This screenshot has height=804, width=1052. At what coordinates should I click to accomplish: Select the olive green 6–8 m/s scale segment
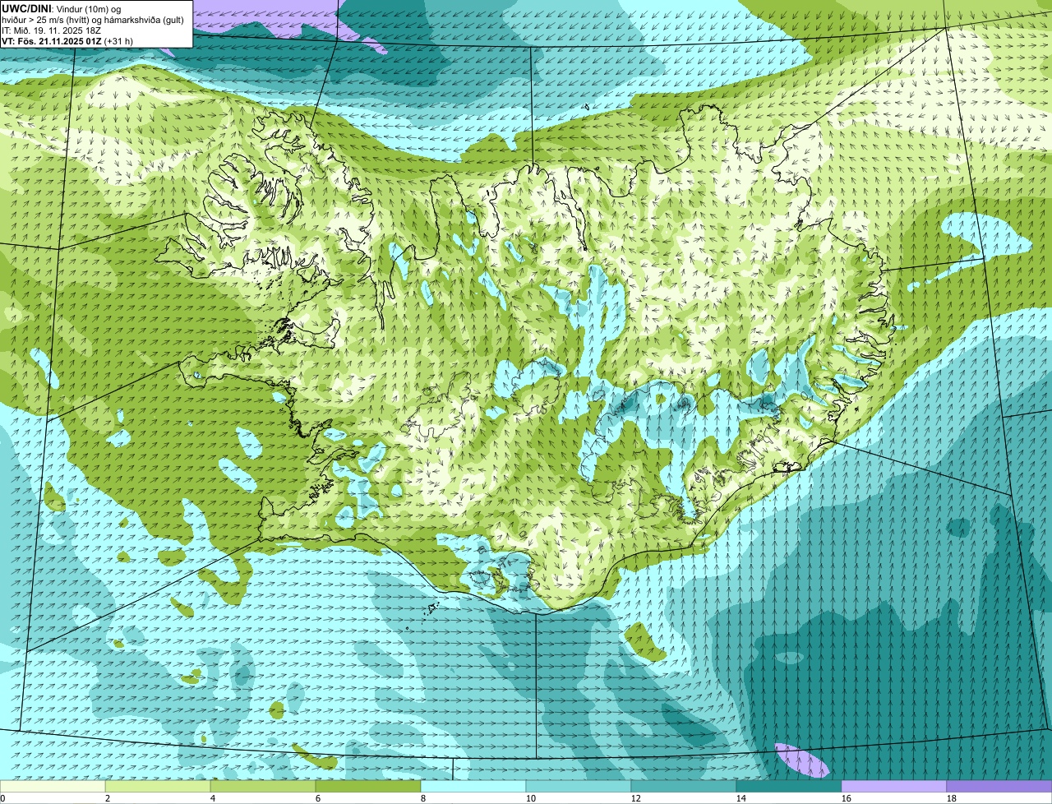coord(368,786)
